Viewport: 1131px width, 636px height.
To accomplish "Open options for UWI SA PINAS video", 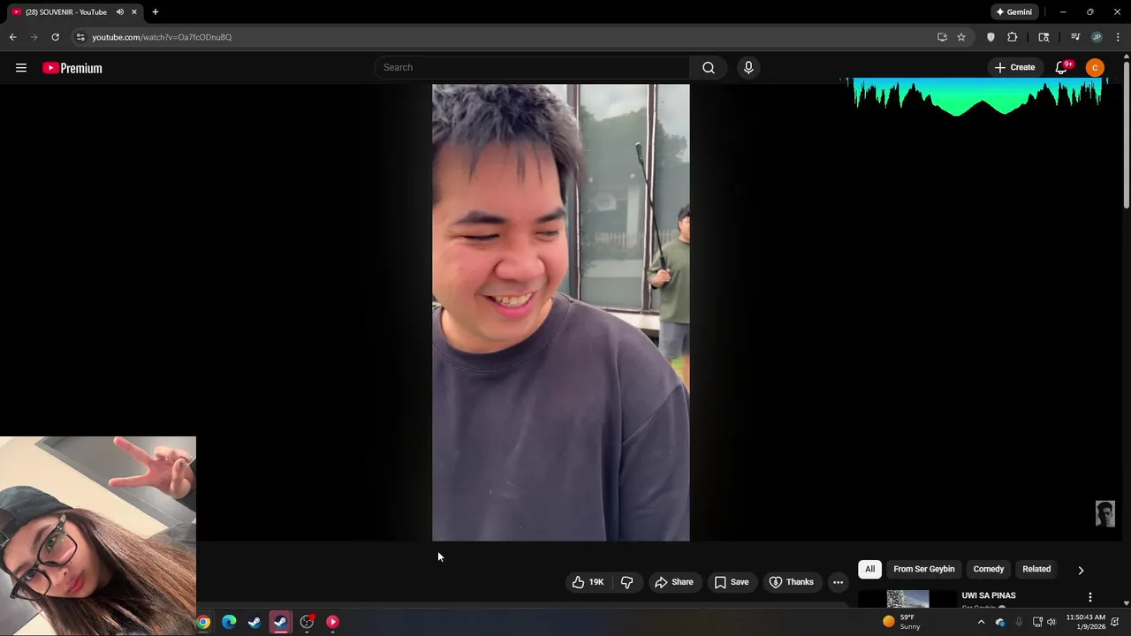I will coord(1090,597).
